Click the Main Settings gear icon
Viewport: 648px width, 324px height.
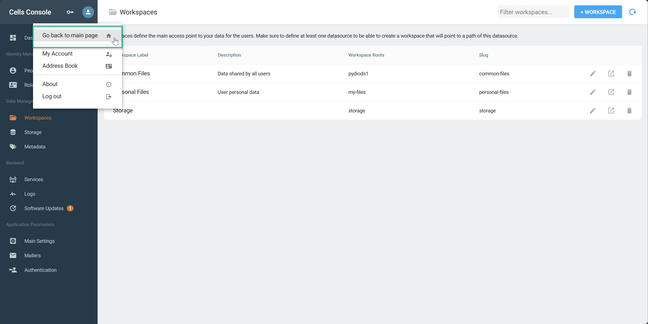(13, 241)
